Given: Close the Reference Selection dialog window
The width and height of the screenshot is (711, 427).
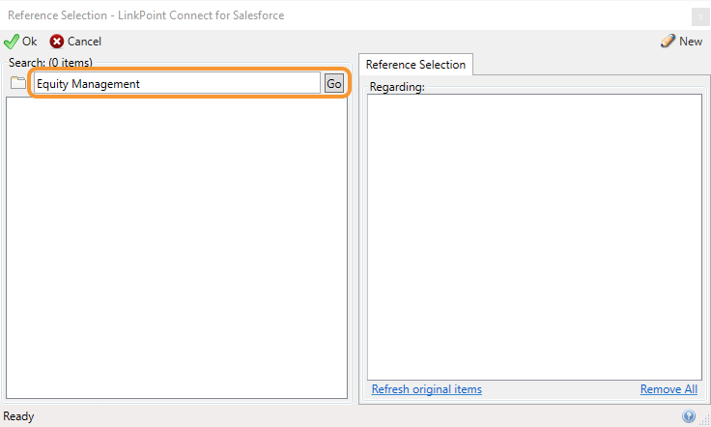Looking at the screenshot, I should 700,16.
